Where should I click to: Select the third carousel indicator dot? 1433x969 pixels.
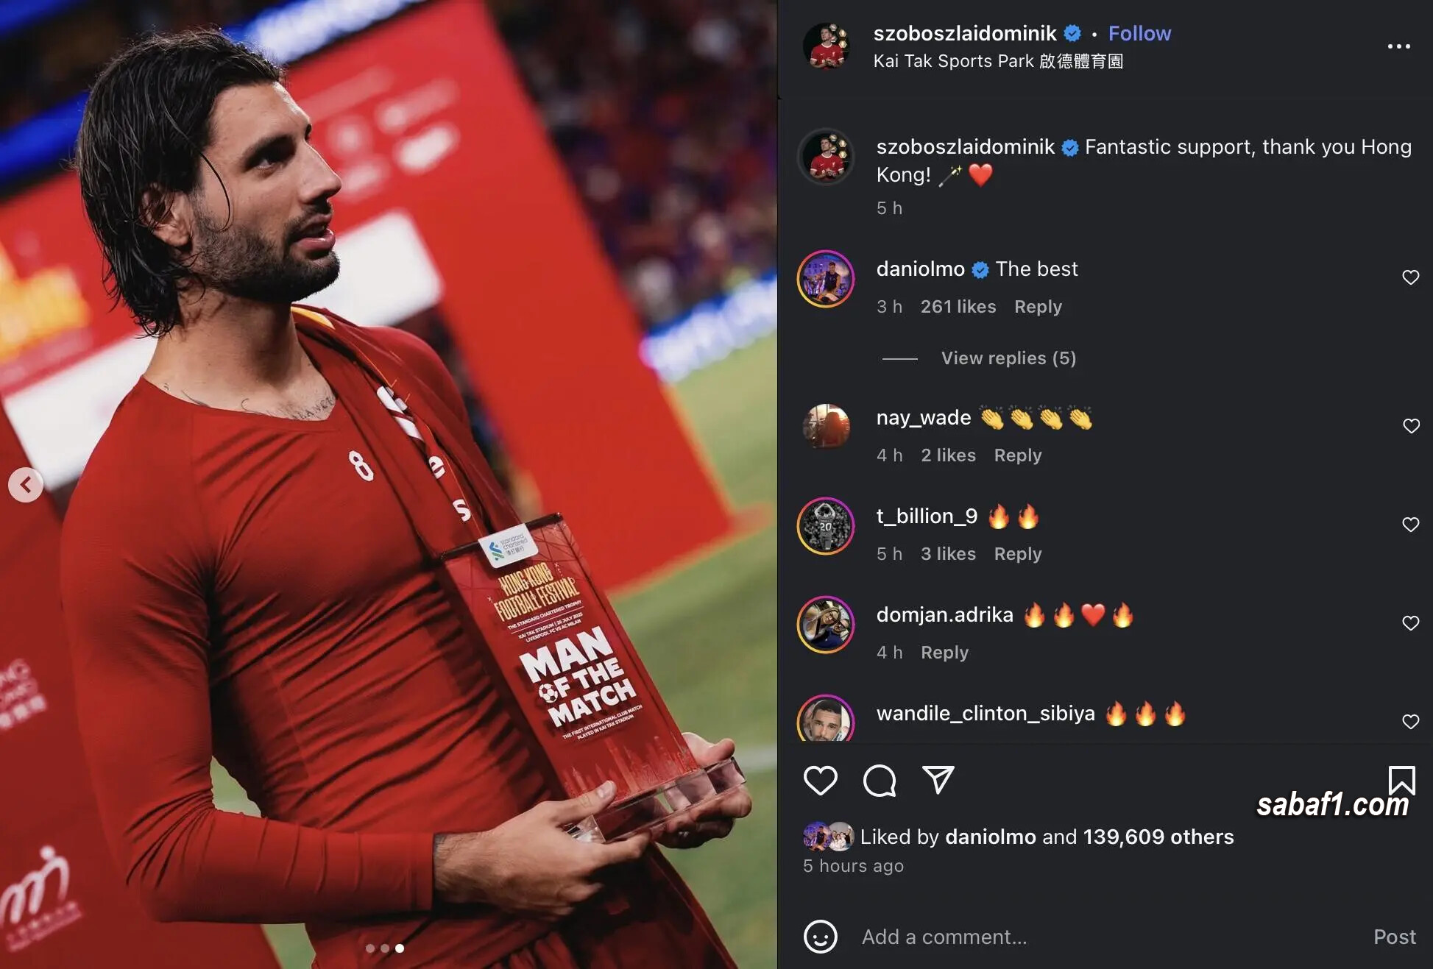click(x=400, y=948)
